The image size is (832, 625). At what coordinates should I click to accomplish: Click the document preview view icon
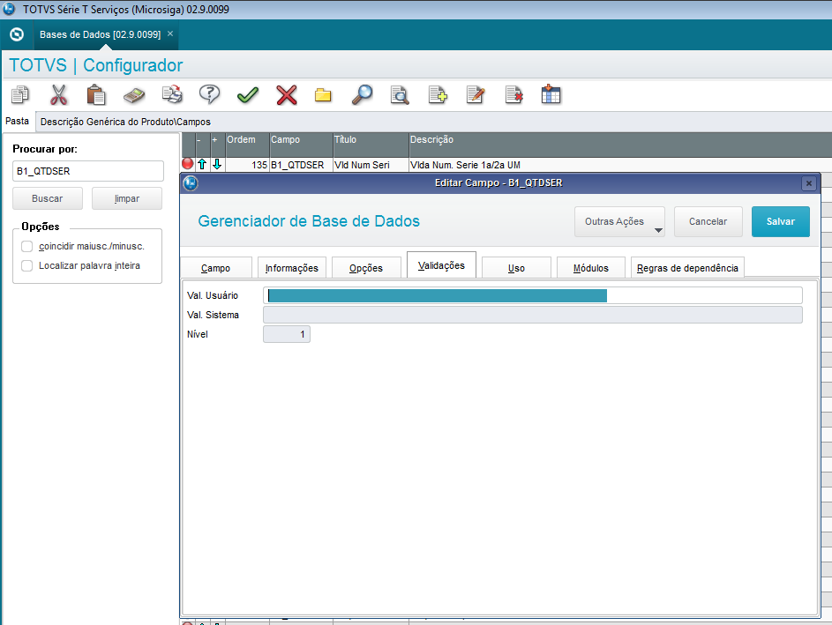point(400,95)
